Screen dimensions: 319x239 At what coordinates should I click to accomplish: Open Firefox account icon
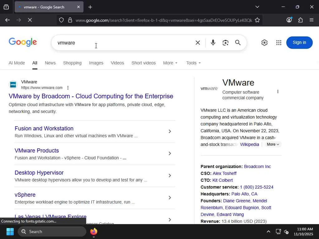(289, 20)
